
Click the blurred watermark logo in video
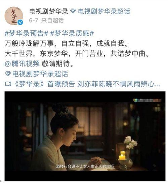147,100
